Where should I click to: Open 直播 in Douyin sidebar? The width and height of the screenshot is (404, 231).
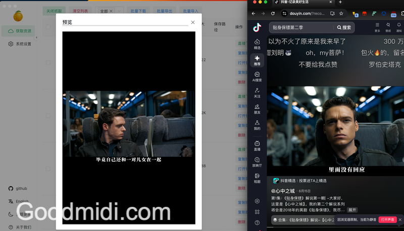pyautogui.click(x=257, y=146)
